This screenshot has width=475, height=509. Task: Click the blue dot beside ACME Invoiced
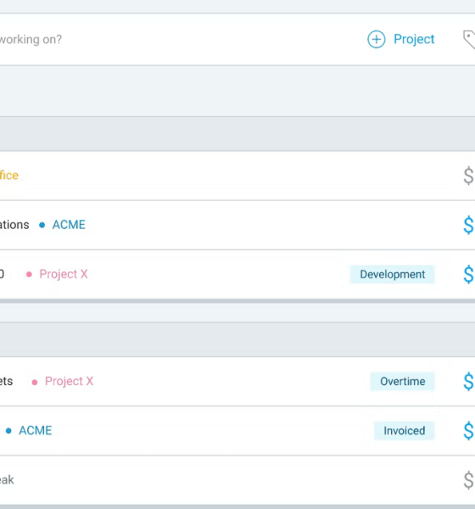pyautogui.click(x=8, y=431)
